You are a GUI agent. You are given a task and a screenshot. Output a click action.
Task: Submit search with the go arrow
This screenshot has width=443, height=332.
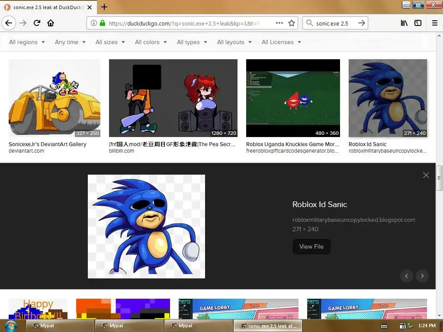(x=361, y=23)
